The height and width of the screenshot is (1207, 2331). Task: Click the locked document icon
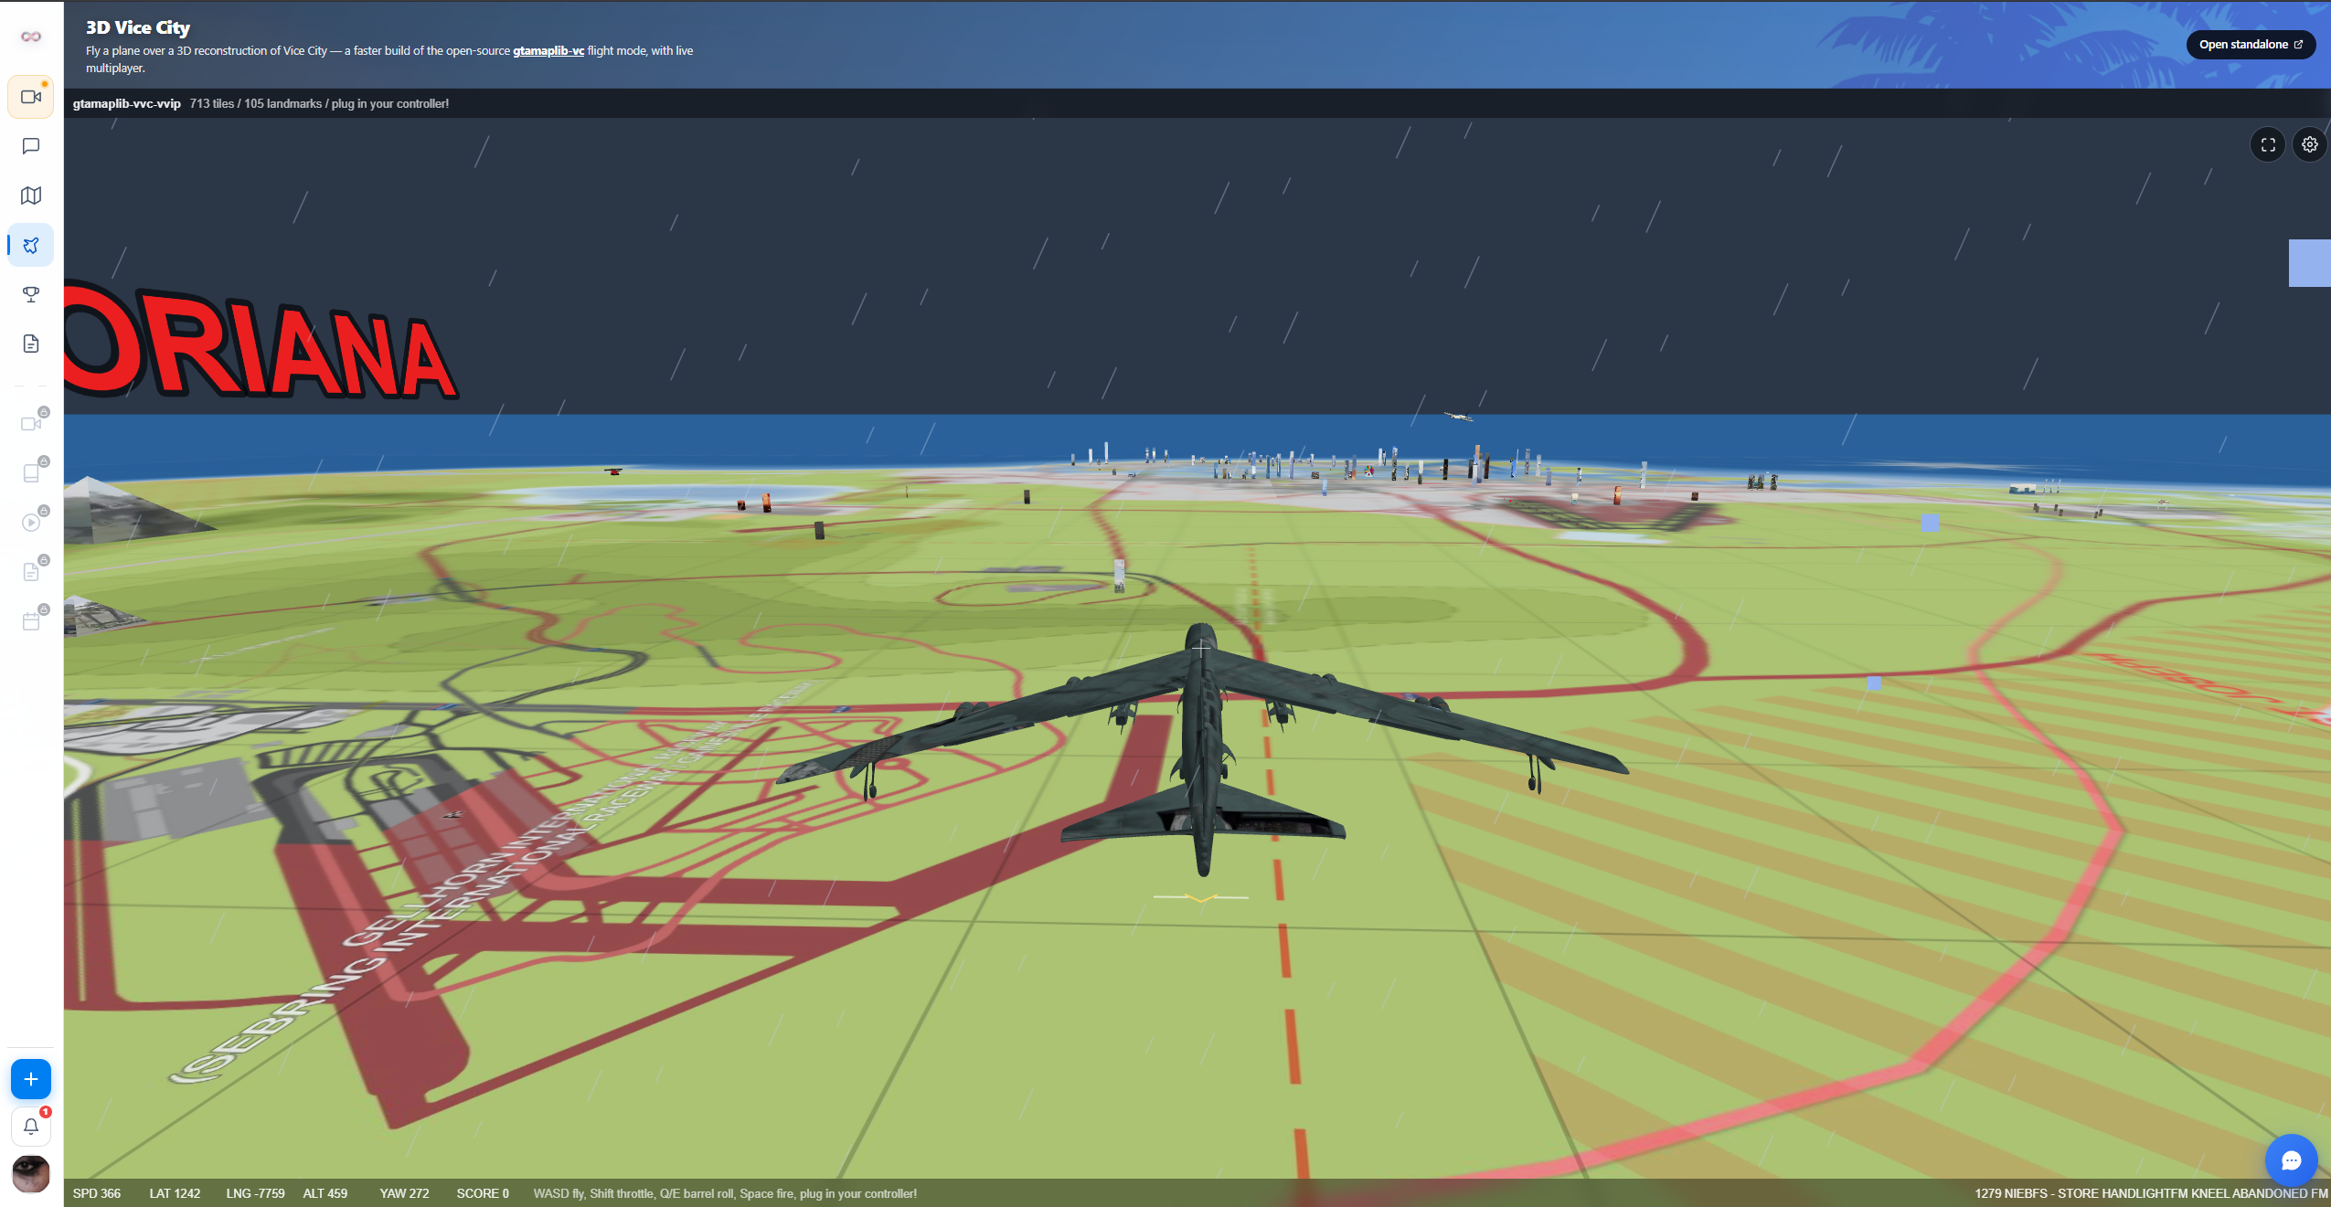coord(31,572)
